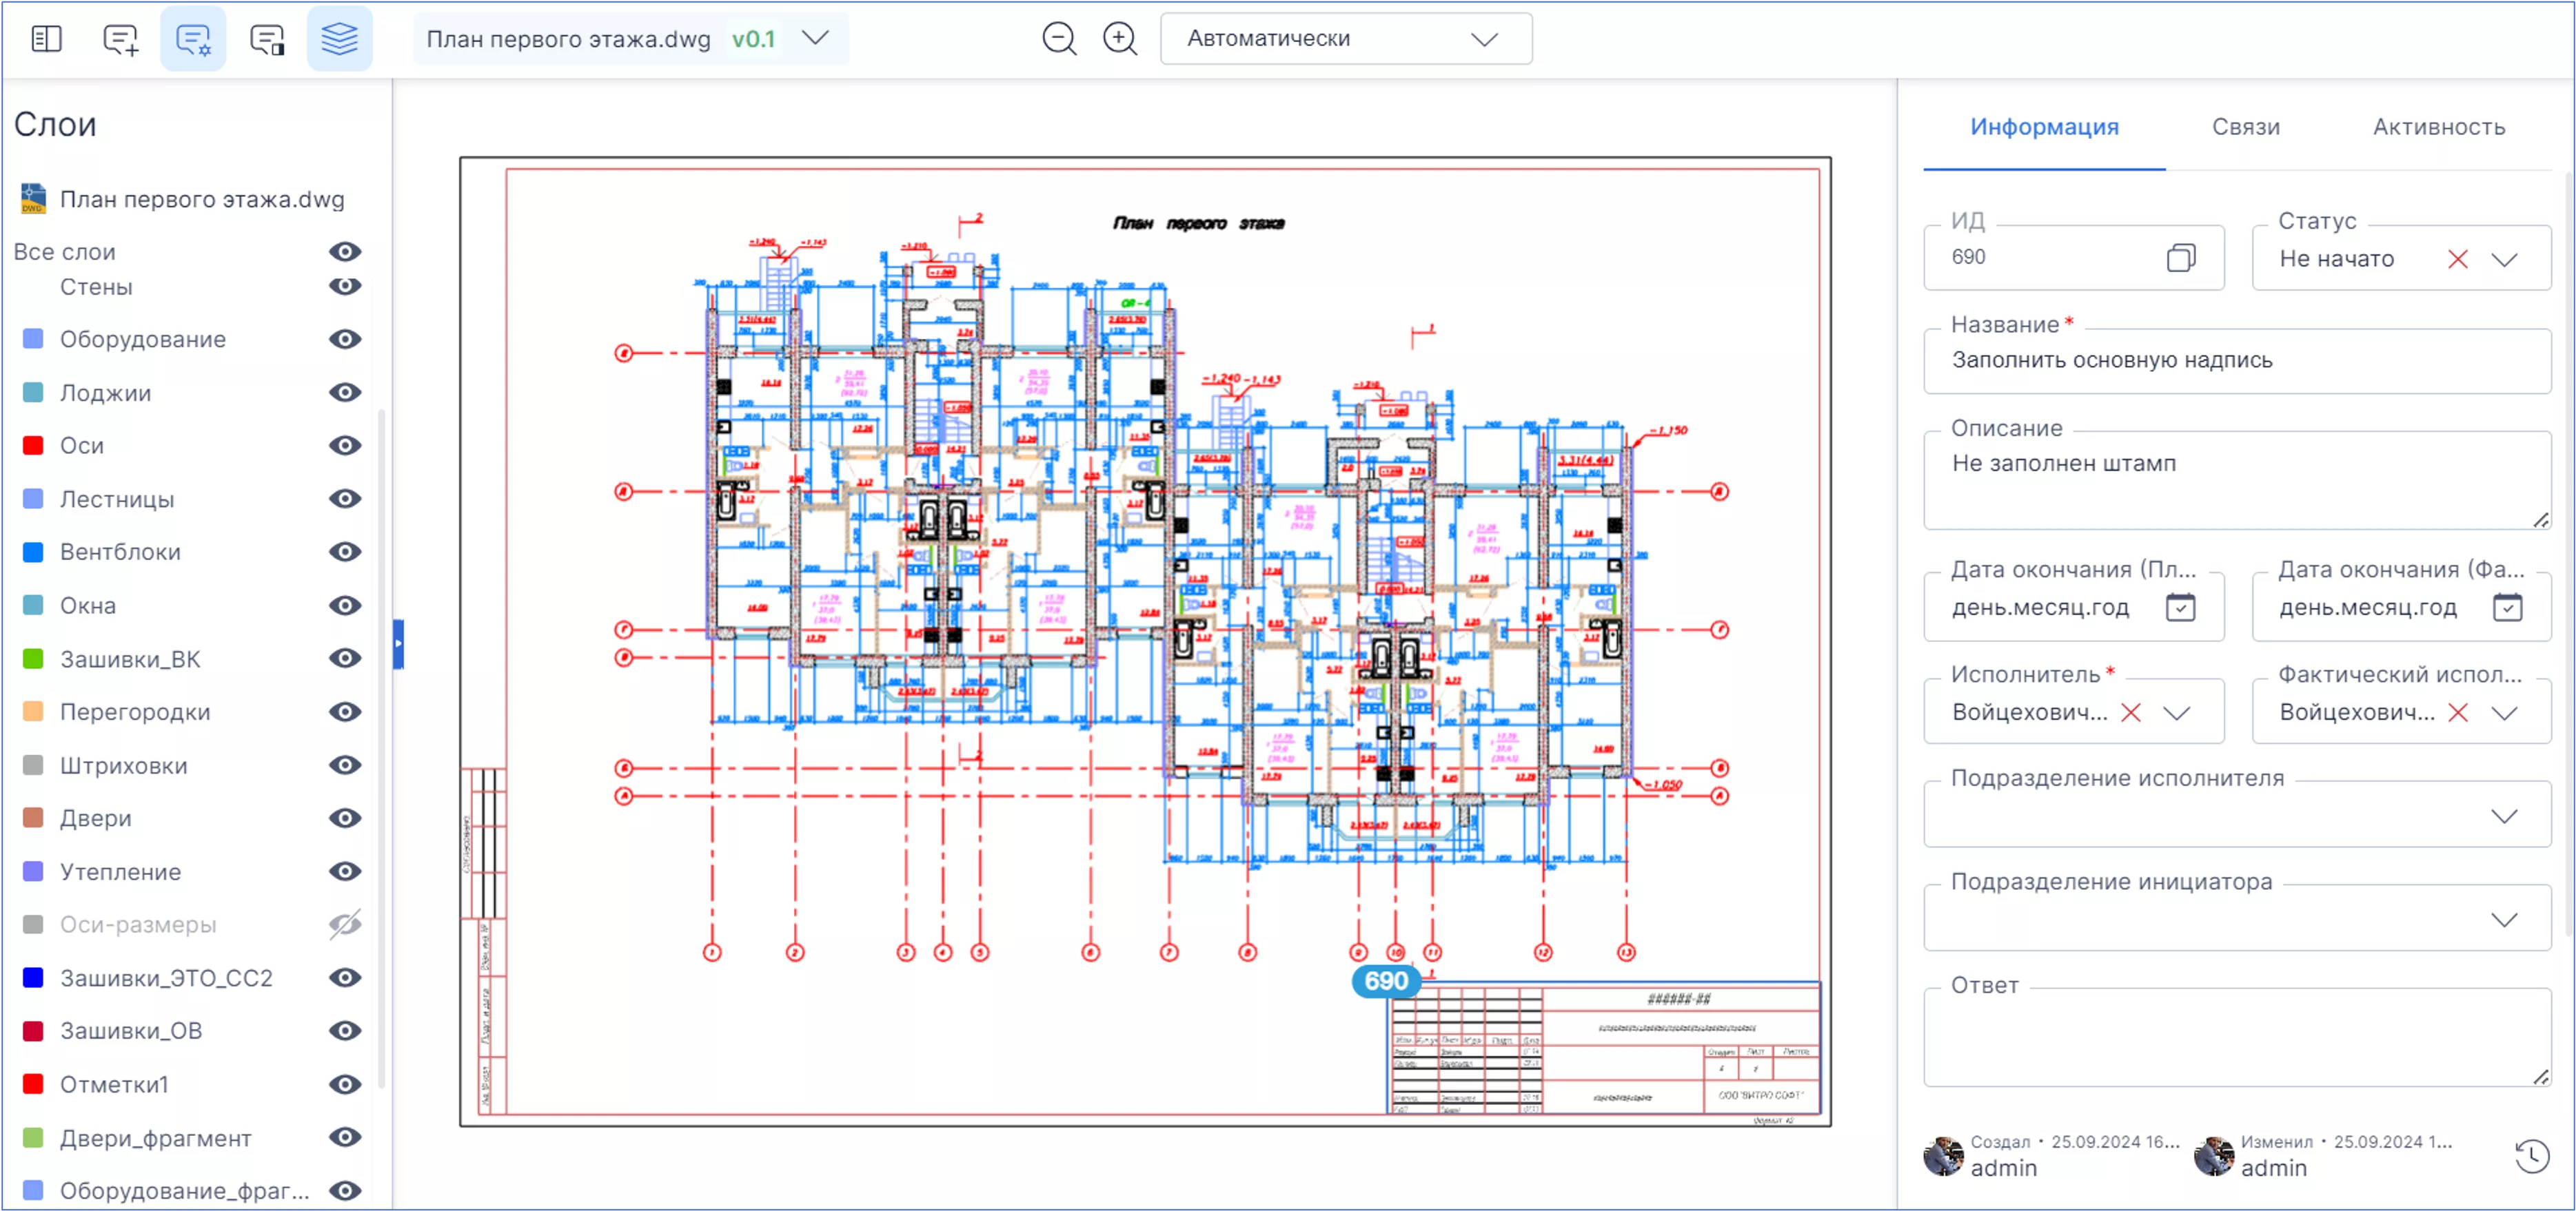This screenshot has height=1211, width=2576.
Task: Click the zoom out magnifier
Action: point(1059,39)
